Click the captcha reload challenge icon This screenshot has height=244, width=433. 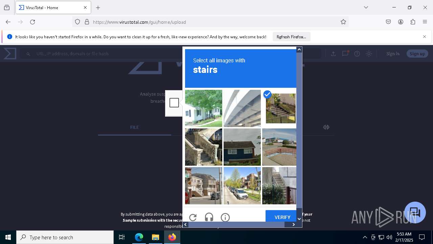193,218
